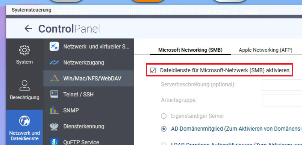The image size is (302, 145).
Task: Click the QuFTP Service icon
Action: click(54, 142)
